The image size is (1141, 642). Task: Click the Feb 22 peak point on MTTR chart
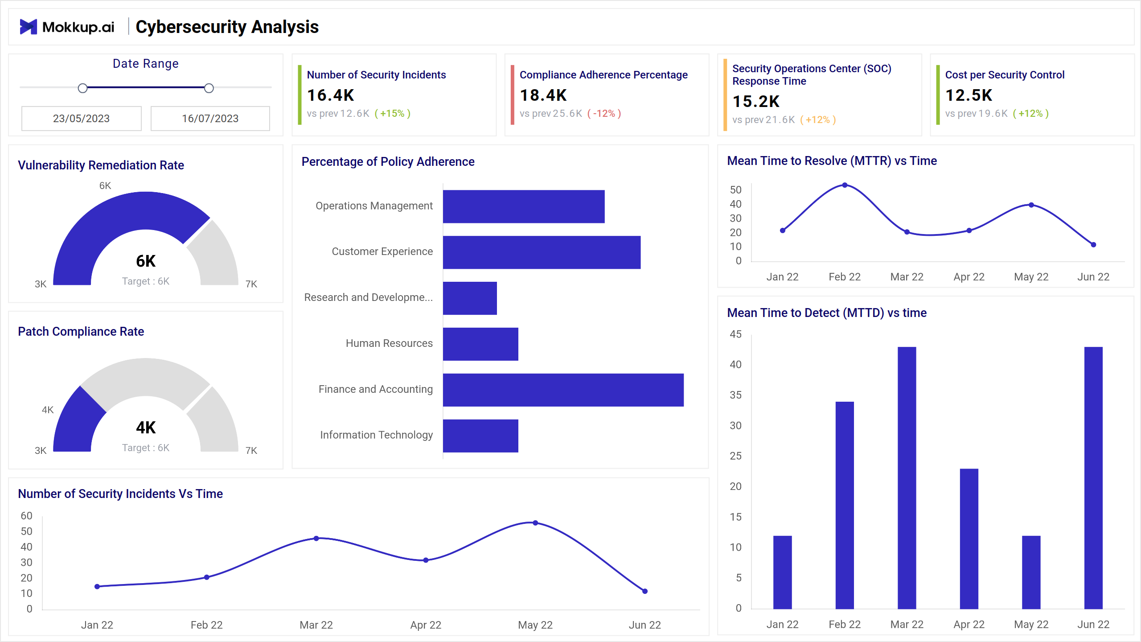coord(845,185)
